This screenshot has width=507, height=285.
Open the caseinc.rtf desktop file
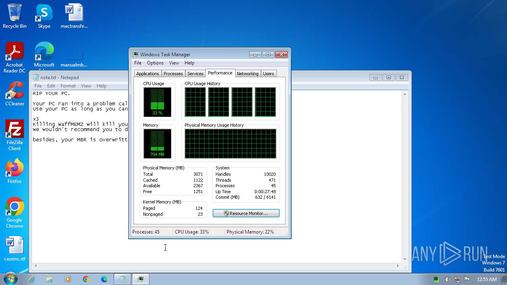pyautogui.click(x=15, y=249)
